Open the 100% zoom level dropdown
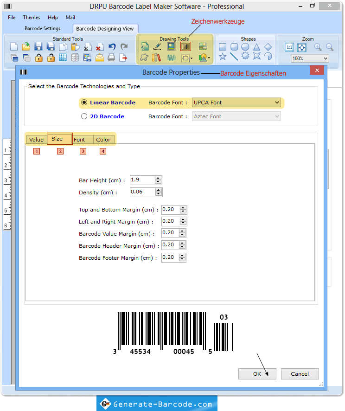This screenshot has height=411, width=345. pyautogui.click(x=310, y=58)
